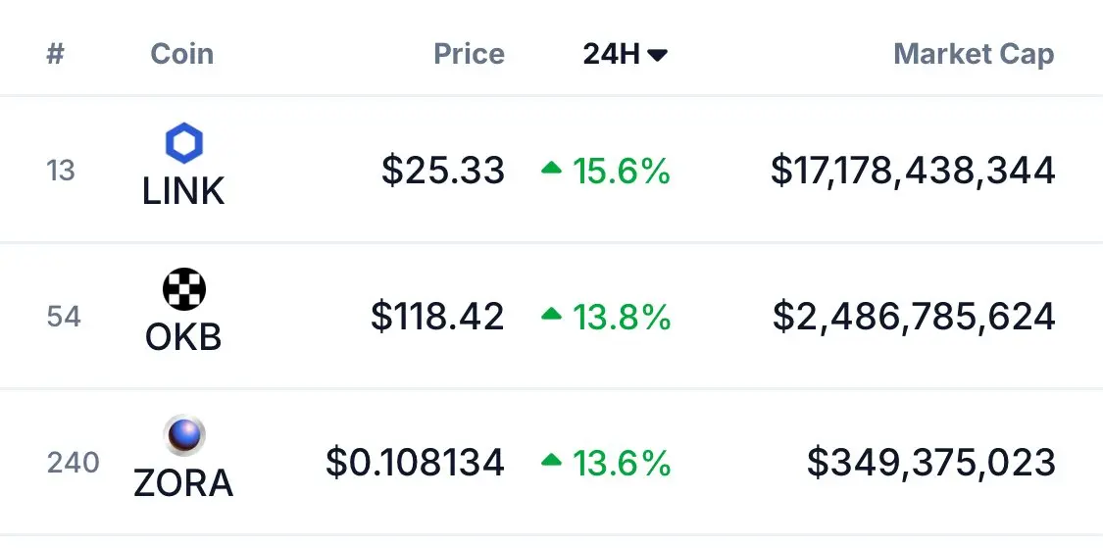The width and height of the screenshot is (1103, 548).
Task: Sort the list by Market Cap header
Action: pyautogui.click(x=975, y=54)
